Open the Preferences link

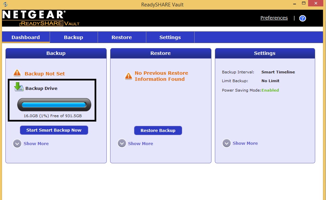tap(274, 18)
